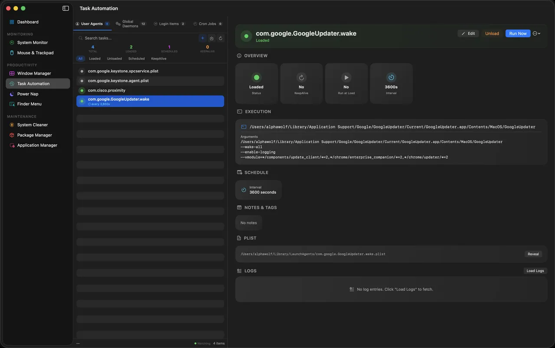This screenshot has width=555, height=348.
Task: Open Window Manager section
Action: 38,73
